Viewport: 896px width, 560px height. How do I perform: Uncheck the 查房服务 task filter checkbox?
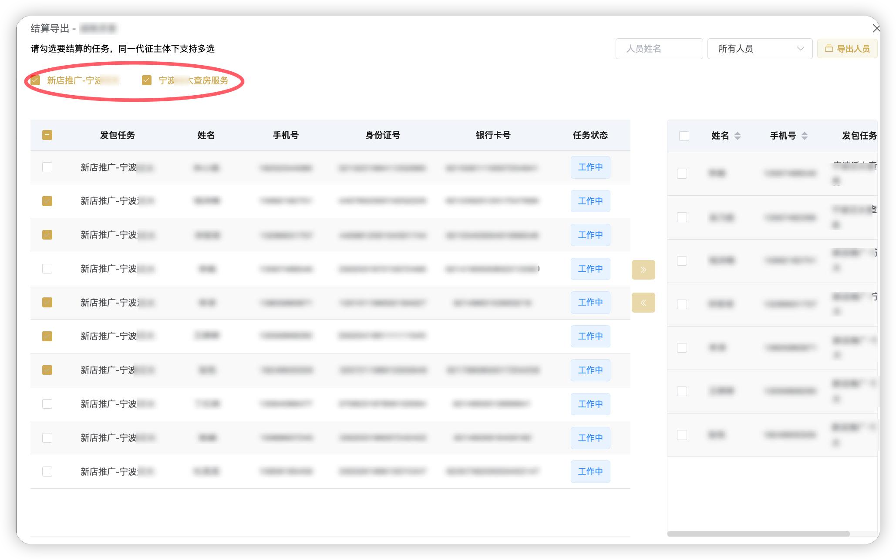[x=147, y=80]
